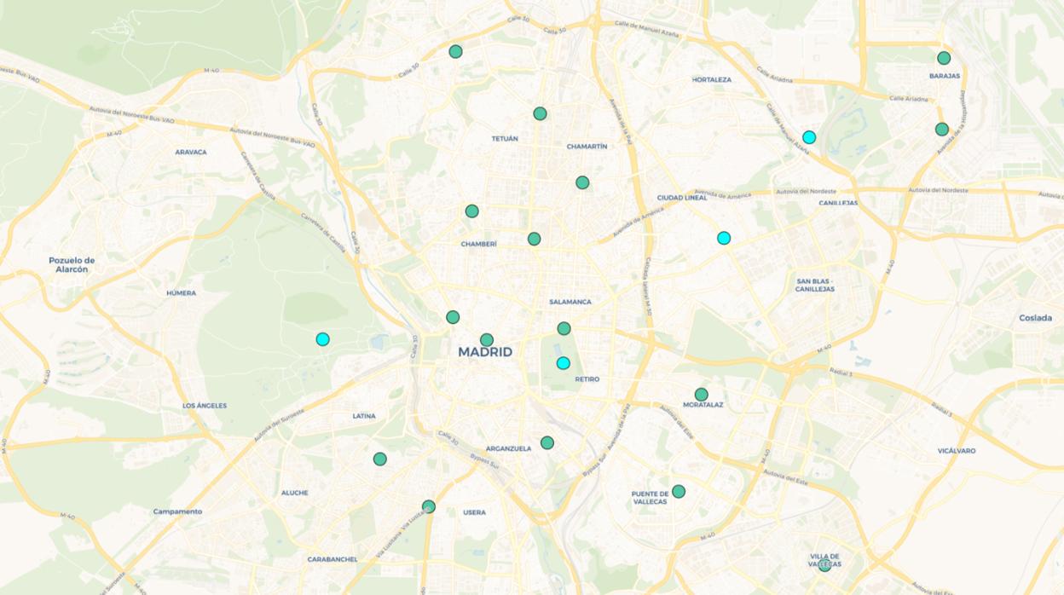The height and width of the screenshot is (595, 1064).
Task: Click the green marker above Barajas label
Action: pos(944,58)
